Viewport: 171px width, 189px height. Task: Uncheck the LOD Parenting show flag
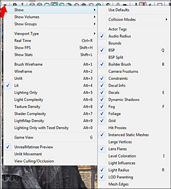(x=134, y=177)
